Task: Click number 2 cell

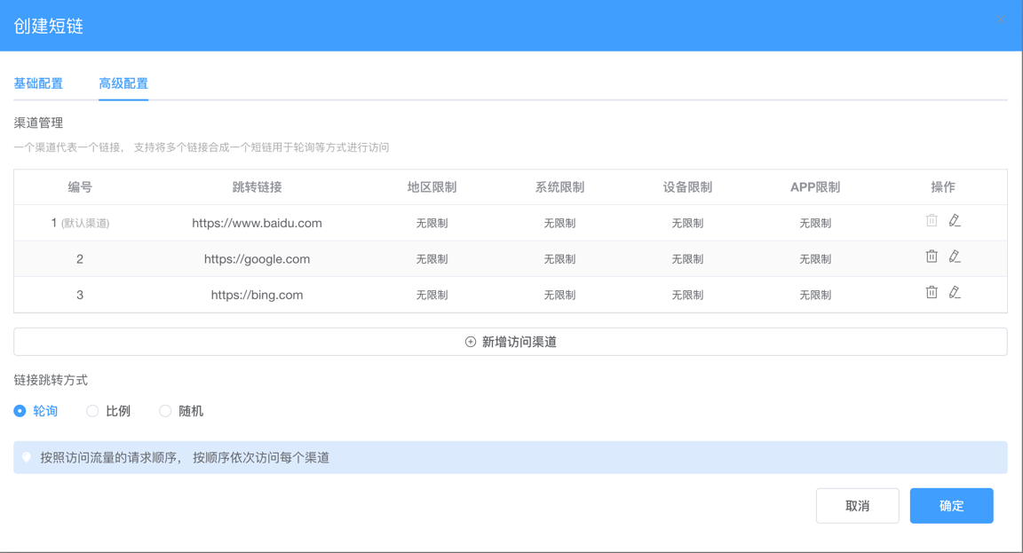Action: (80, 259)
